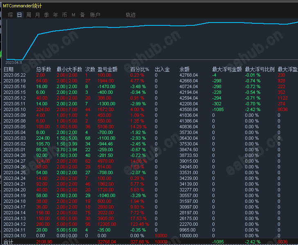Click lot range 3.70 | 3.94
The height and width of the screenshot is (245, 298).
pyautogui.click(x=67, y=150)
